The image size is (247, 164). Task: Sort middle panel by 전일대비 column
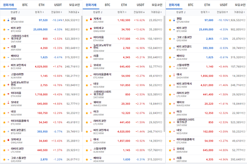pos(139,12)
